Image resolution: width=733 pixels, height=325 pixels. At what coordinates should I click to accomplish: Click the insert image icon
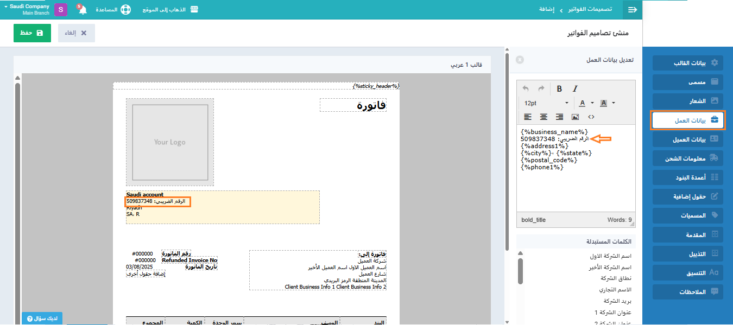pyautogui.click(x=575, y=117)
